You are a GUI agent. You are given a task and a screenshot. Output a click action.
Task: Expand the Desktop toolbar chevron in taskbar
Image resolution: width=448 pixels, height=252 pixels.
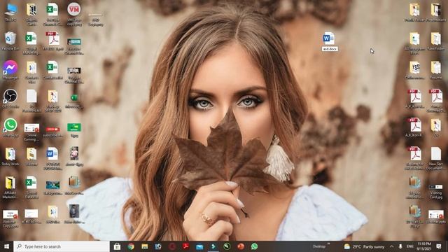[328, 244]
